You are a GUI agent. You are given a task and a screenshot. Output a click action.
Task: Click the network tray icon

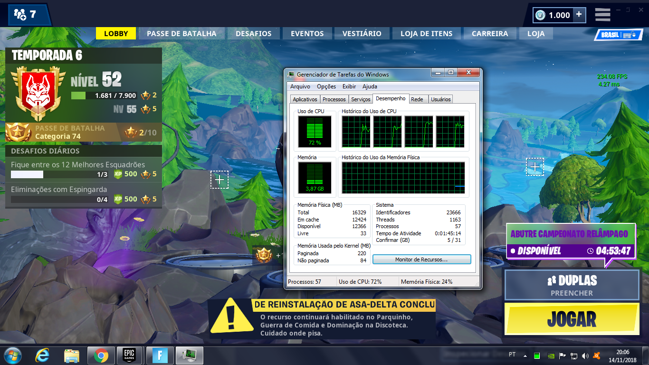tap(574, 355)
